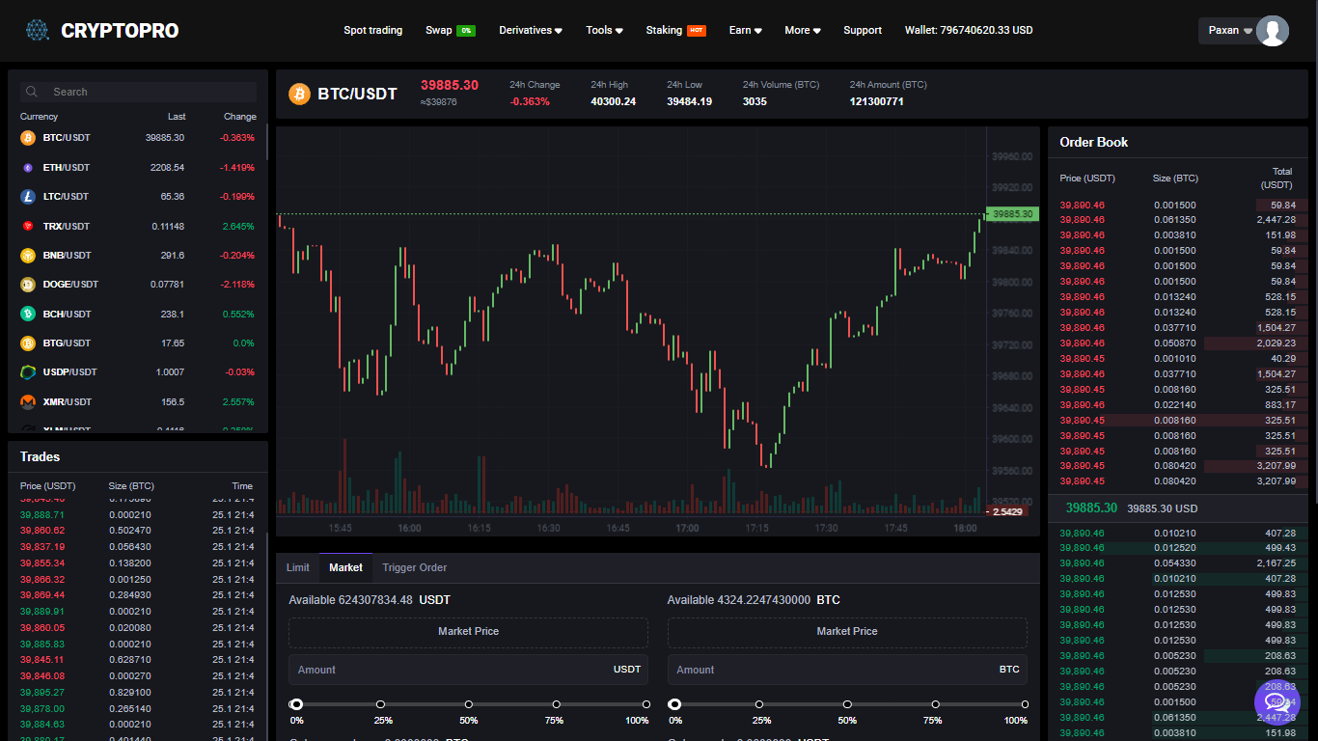Click the CryptoPro logo icon

click(x=38, y=31)
